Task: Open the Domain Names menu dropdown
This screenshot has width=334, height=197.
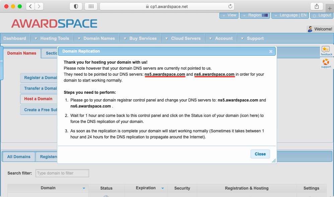Action: [99, 38]
